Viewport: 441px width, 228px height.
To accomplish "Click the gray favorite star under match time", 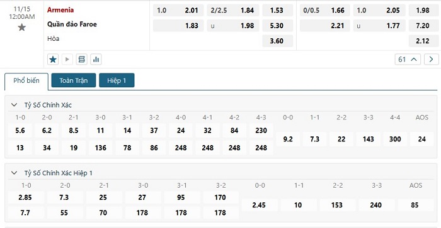I will coord(21,28).
